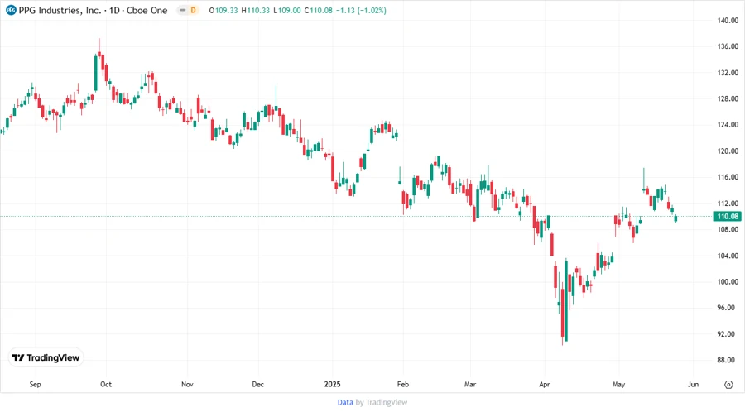Click the Oct label on time axis
This screenshot has height=412, width=745.
105,384
